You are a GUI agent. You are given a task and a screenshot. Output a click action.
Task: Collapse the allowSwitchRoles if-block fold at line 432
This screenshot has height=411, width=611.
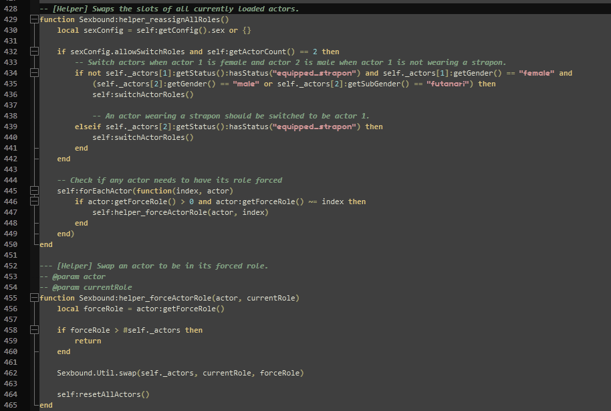coord(34,52)
